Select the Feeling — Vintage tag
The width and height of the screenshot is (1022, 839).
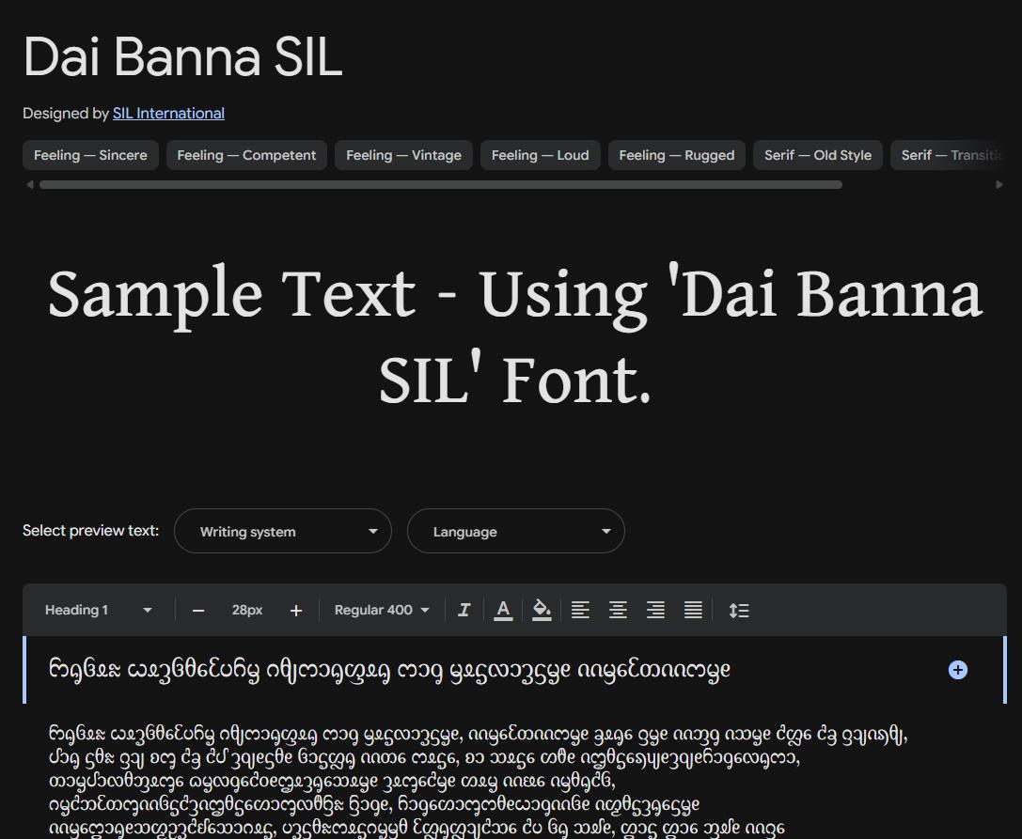(403, 155)
